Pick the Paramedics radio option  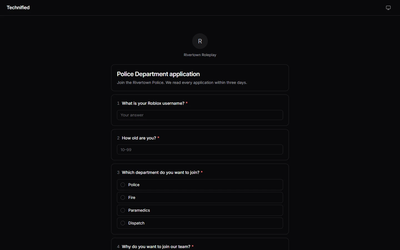(200, 210)
